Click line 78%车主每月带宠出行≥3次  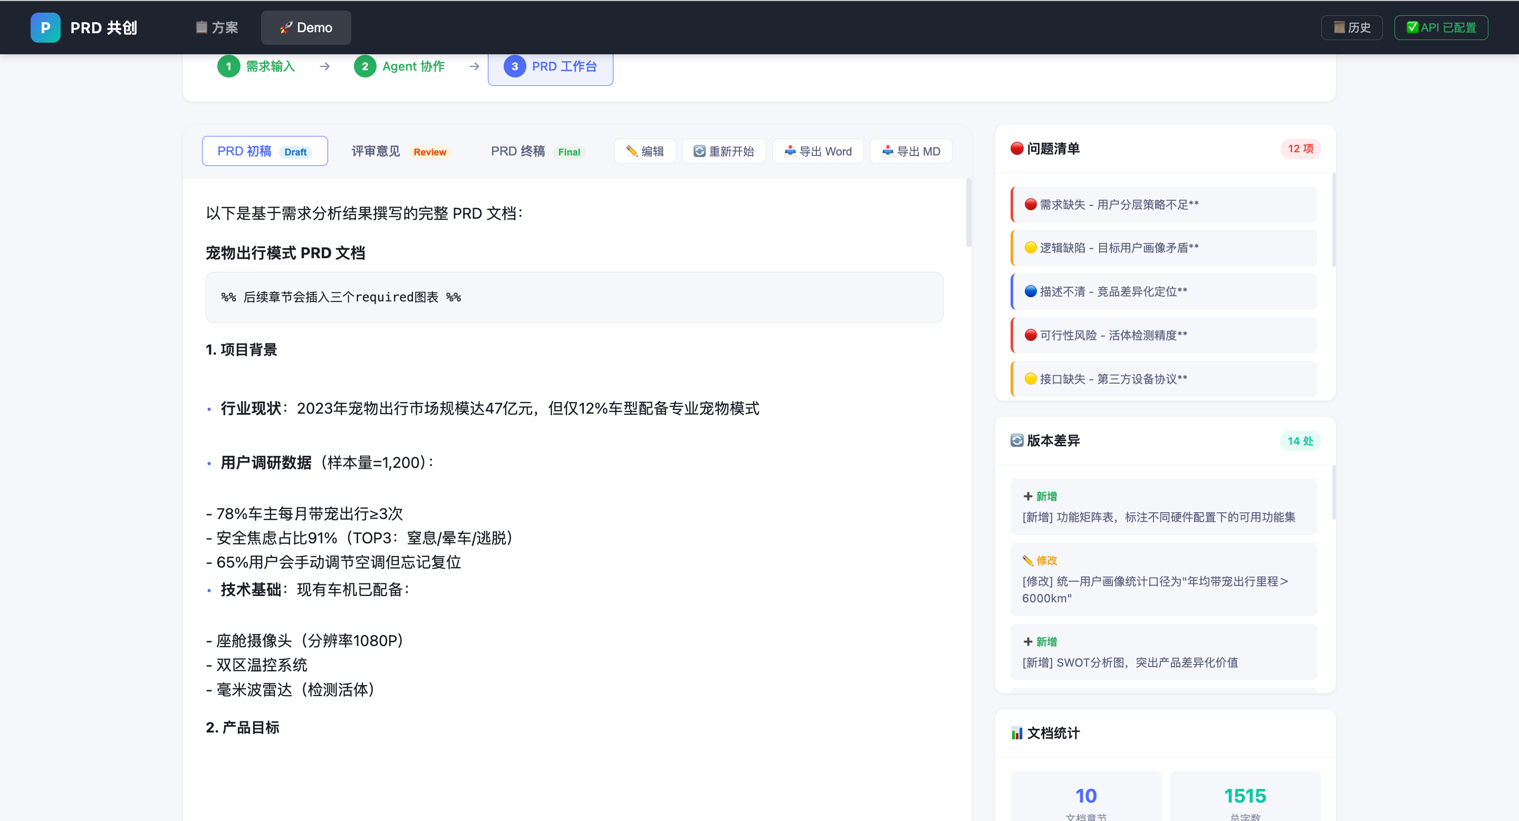[304, 514]
